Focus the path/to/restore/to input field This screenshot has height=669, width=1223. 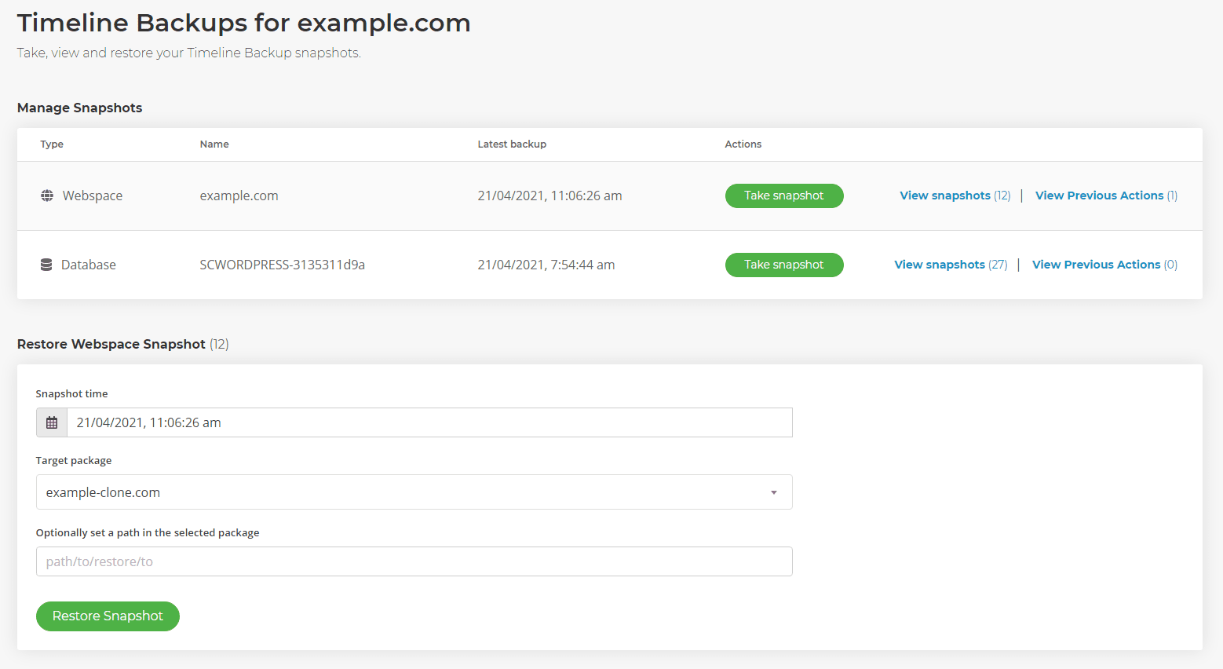[414, 561]
